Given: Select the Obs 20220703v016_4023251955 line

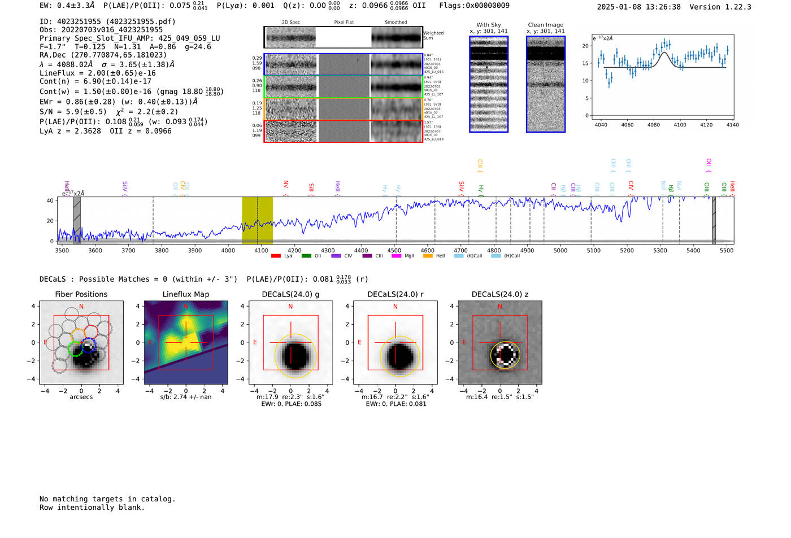Looking at the screenshot, I should point(101,30).
